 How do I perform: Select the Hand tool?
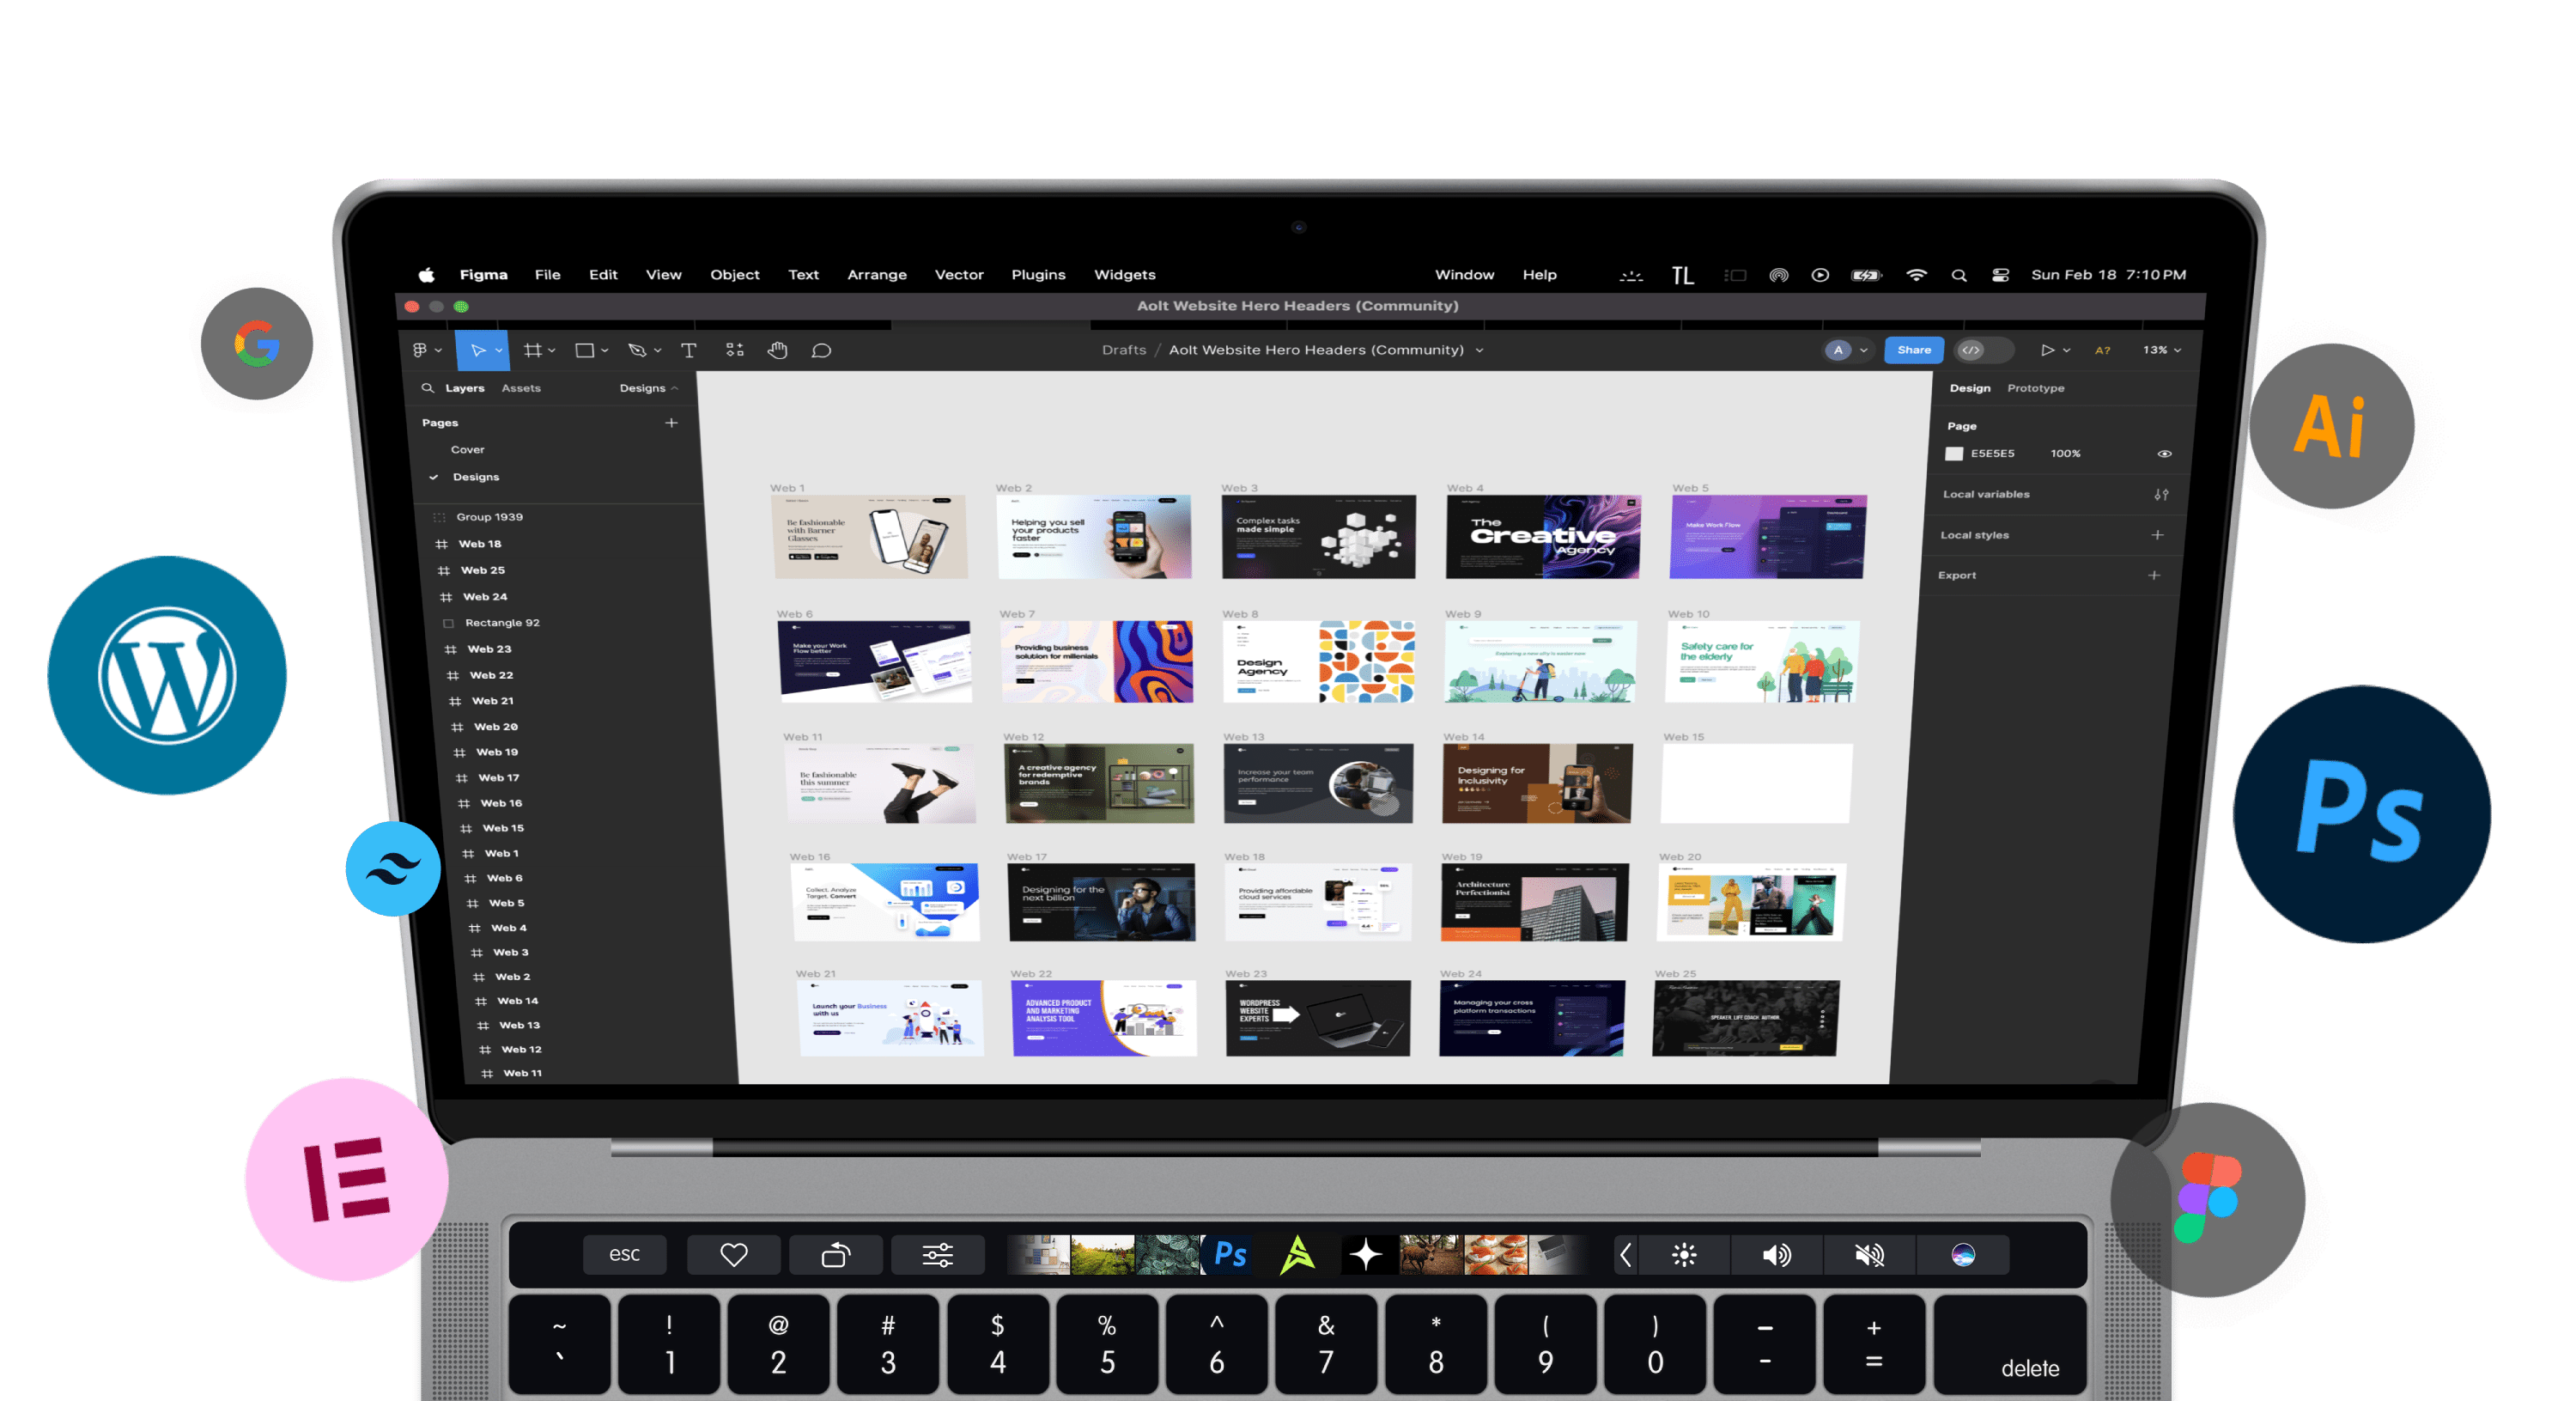point(778,350)
